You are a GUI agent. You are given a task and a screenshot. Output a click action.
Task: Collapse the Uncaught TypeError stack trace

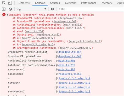coord(8,15)
